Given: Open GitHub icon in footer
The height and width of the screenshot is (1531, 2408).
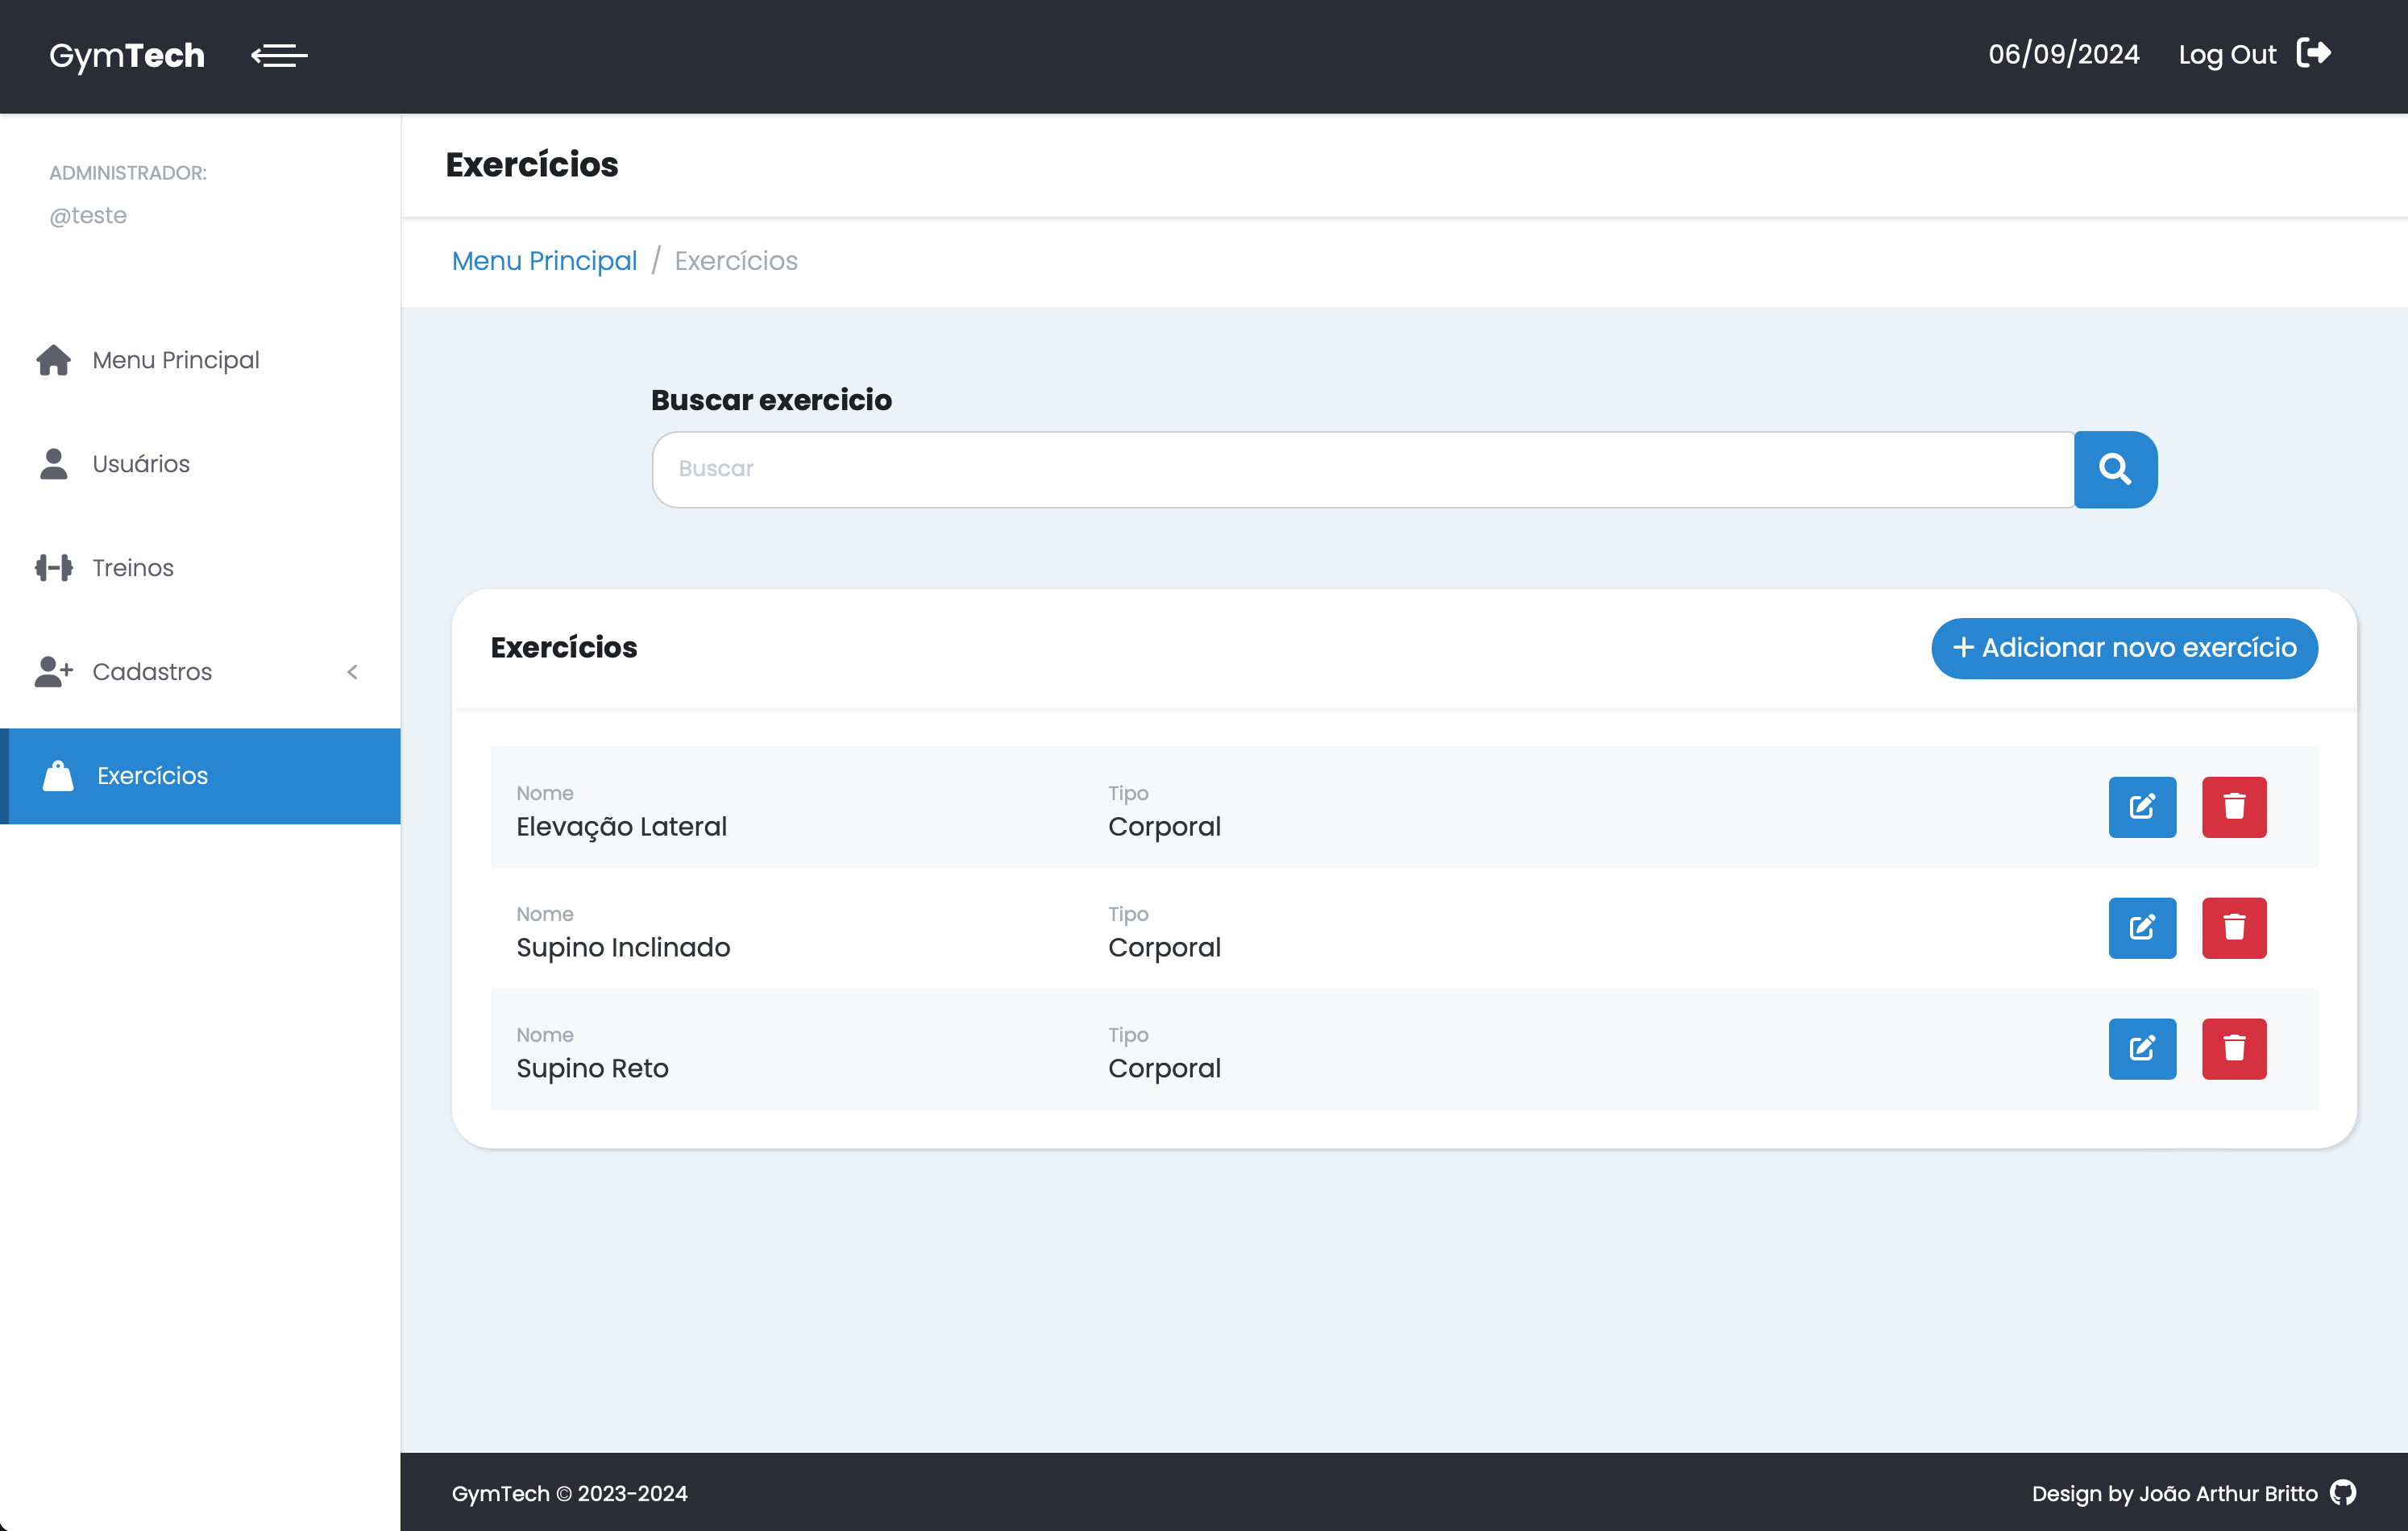Looking at the screenshot, I should click(2343, 1492).
